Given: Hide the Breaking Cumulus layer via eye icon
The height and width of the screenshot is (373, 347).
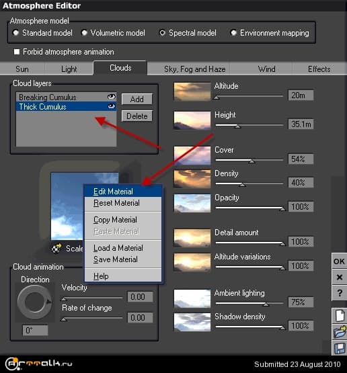Looking at the screenshot, I should 112,97.
